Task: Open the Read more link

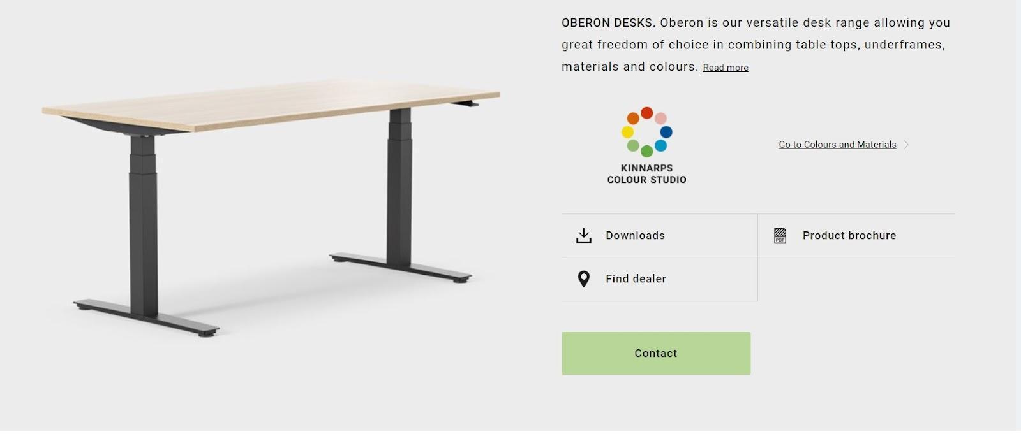Action: (x=726, y=68)
